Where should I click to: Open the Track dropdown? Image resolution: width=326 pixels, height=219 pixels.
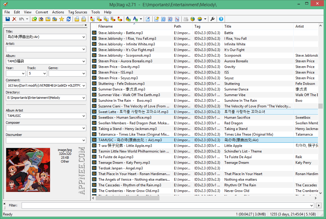pos(44,74)
